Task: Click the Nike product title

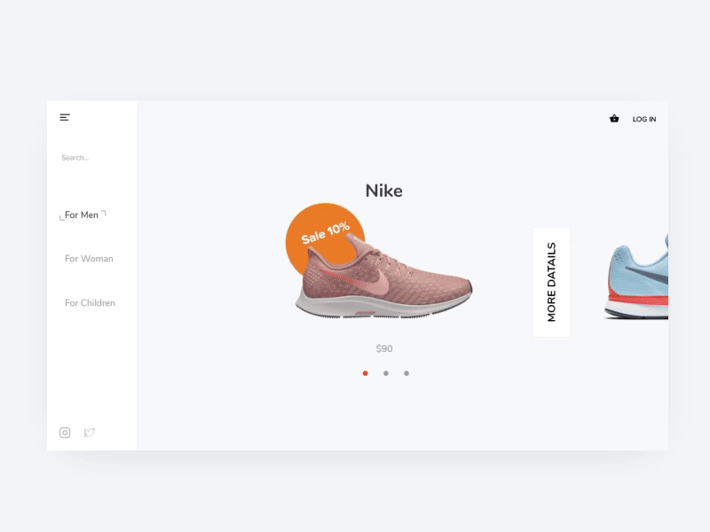Action: point(384,191)
